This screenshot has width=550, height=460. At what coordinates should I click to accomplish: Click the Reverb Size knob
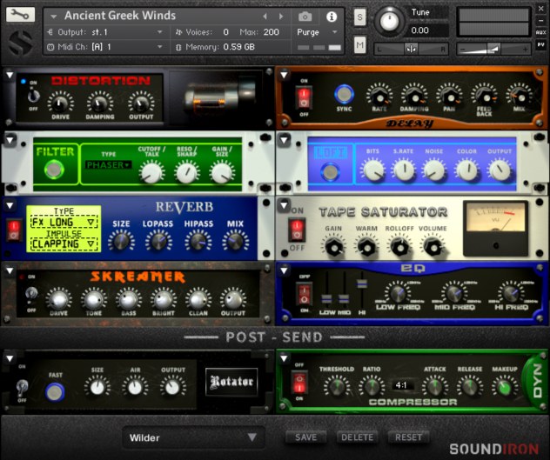(x=121, y=241)
